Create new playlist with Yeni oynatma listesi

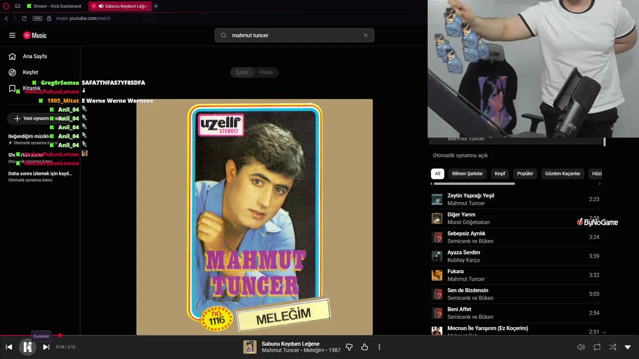[x=40, y=119]
